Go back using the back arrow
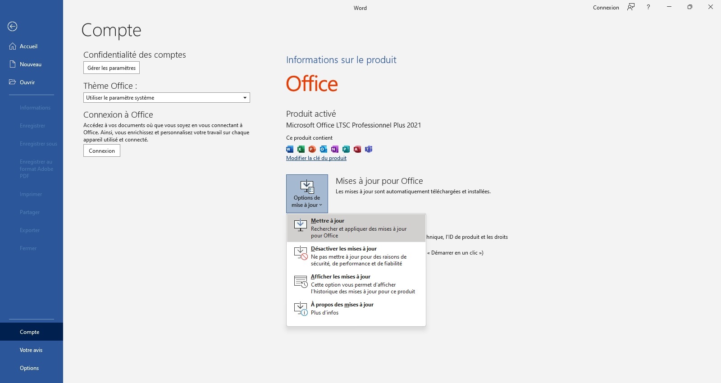This screenshot has height=383, width=721. [x=13, y=27]
